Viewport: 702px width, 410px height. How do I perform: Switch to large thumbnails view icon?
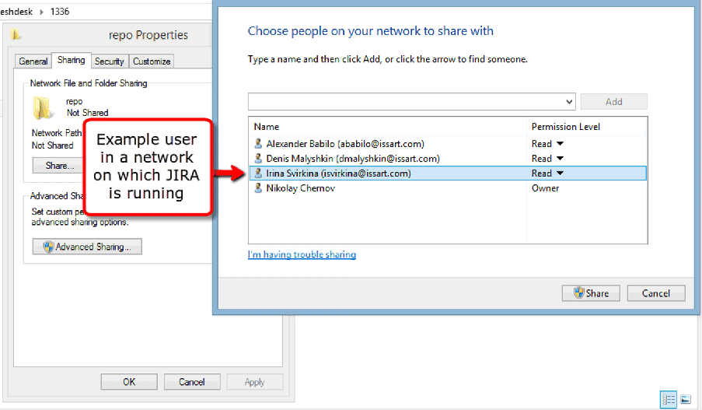coord(685,399)
